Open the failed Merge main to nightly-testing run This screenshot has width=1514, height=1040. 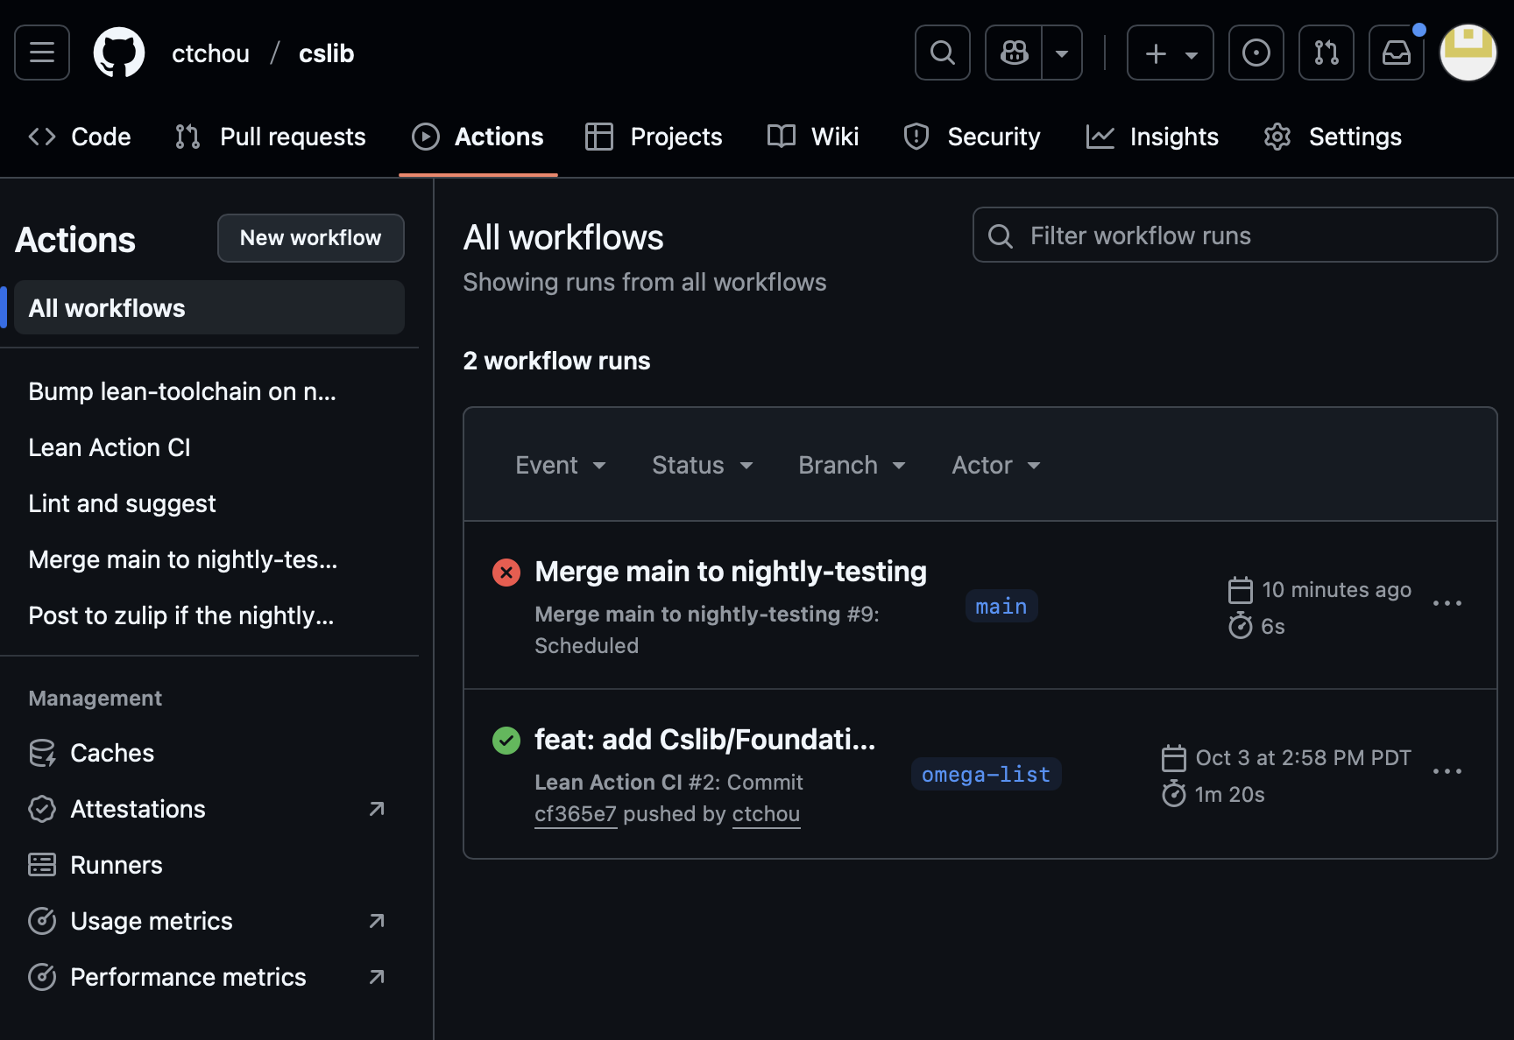(730, 572)
